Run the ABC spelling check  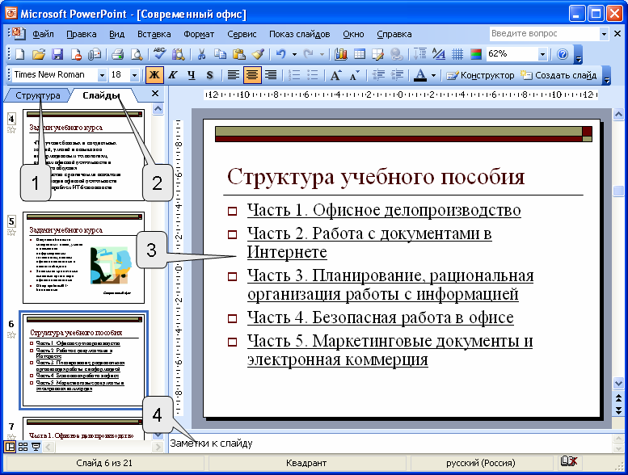(159, 54)
